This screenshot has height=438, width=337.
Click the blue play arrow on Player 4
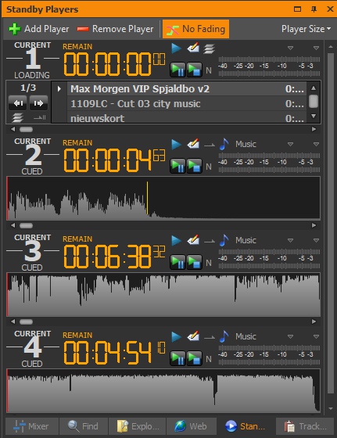176,337
